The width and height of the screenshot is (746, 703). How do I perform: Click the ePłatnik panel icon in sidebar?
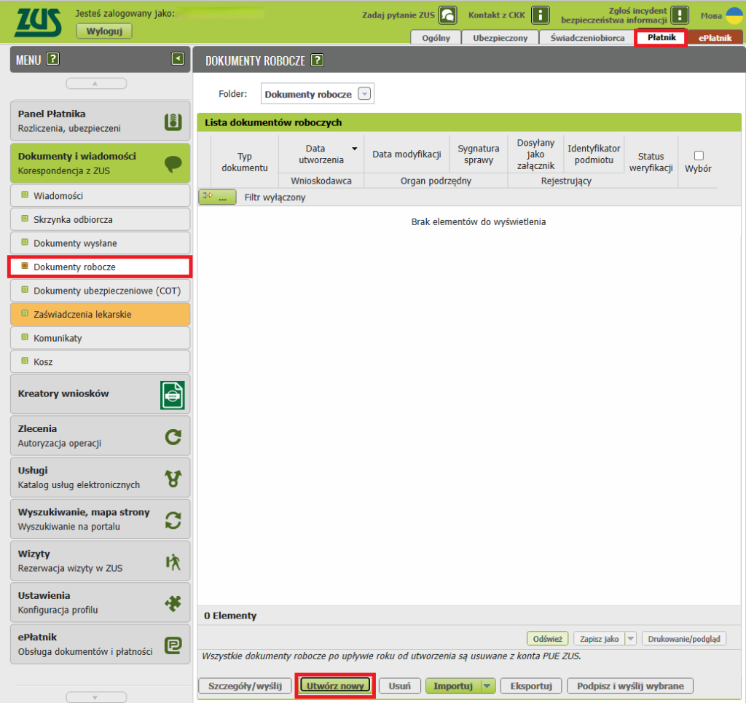173,644
